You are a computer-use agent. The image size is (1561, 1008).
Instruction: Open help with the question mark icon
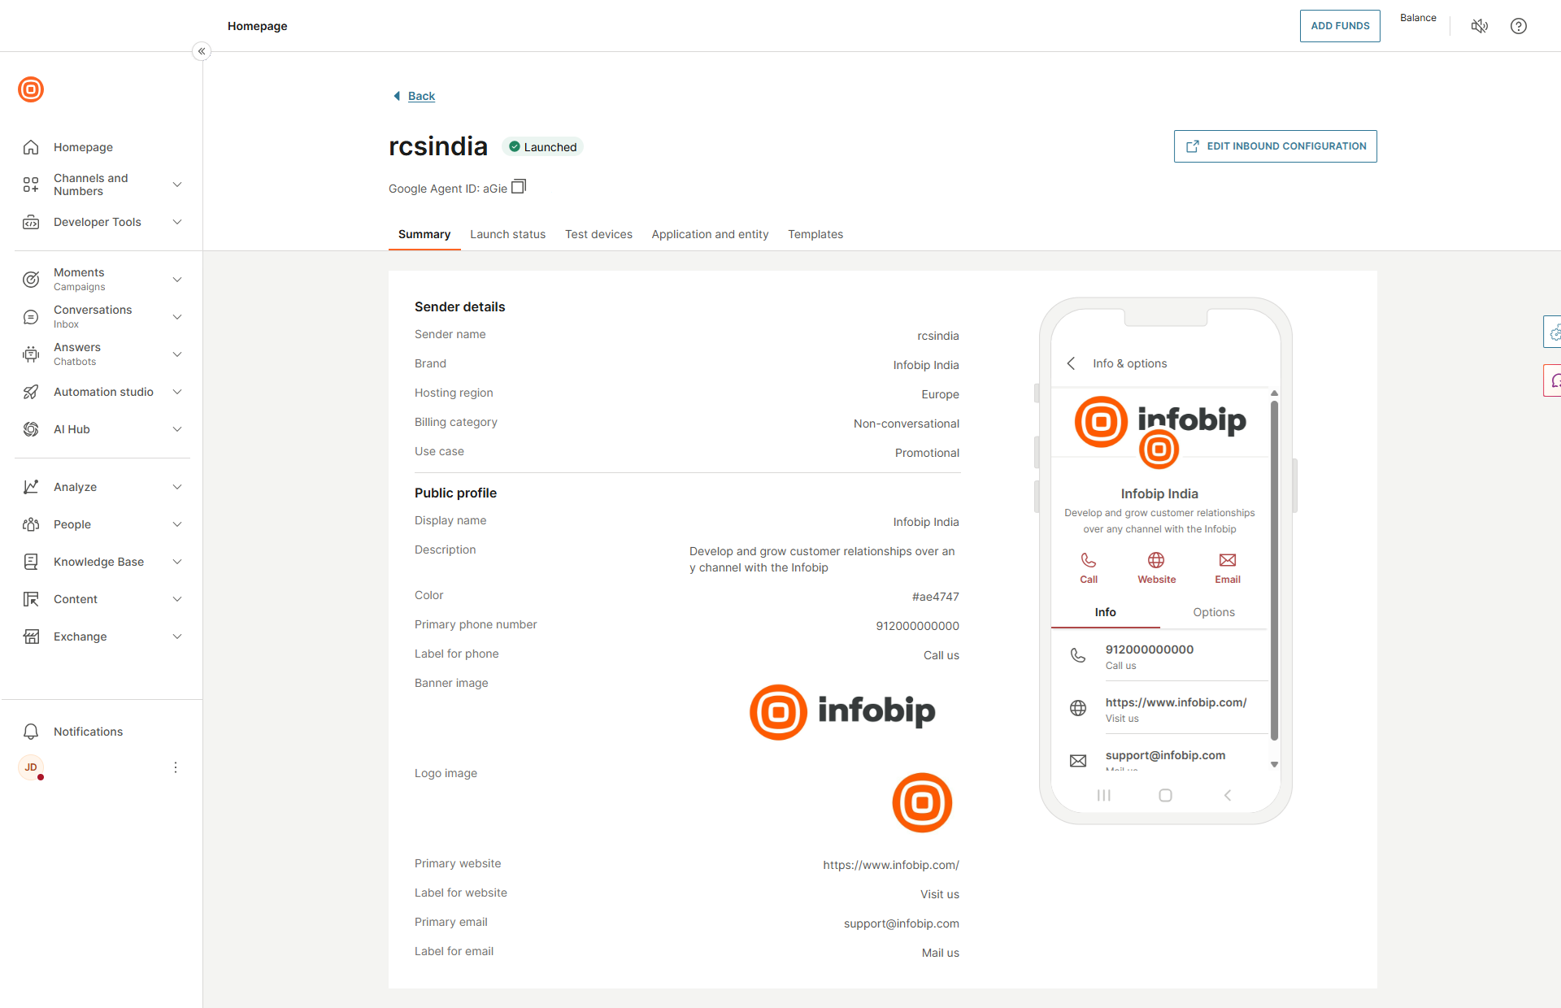click(x=1519, y=26)
